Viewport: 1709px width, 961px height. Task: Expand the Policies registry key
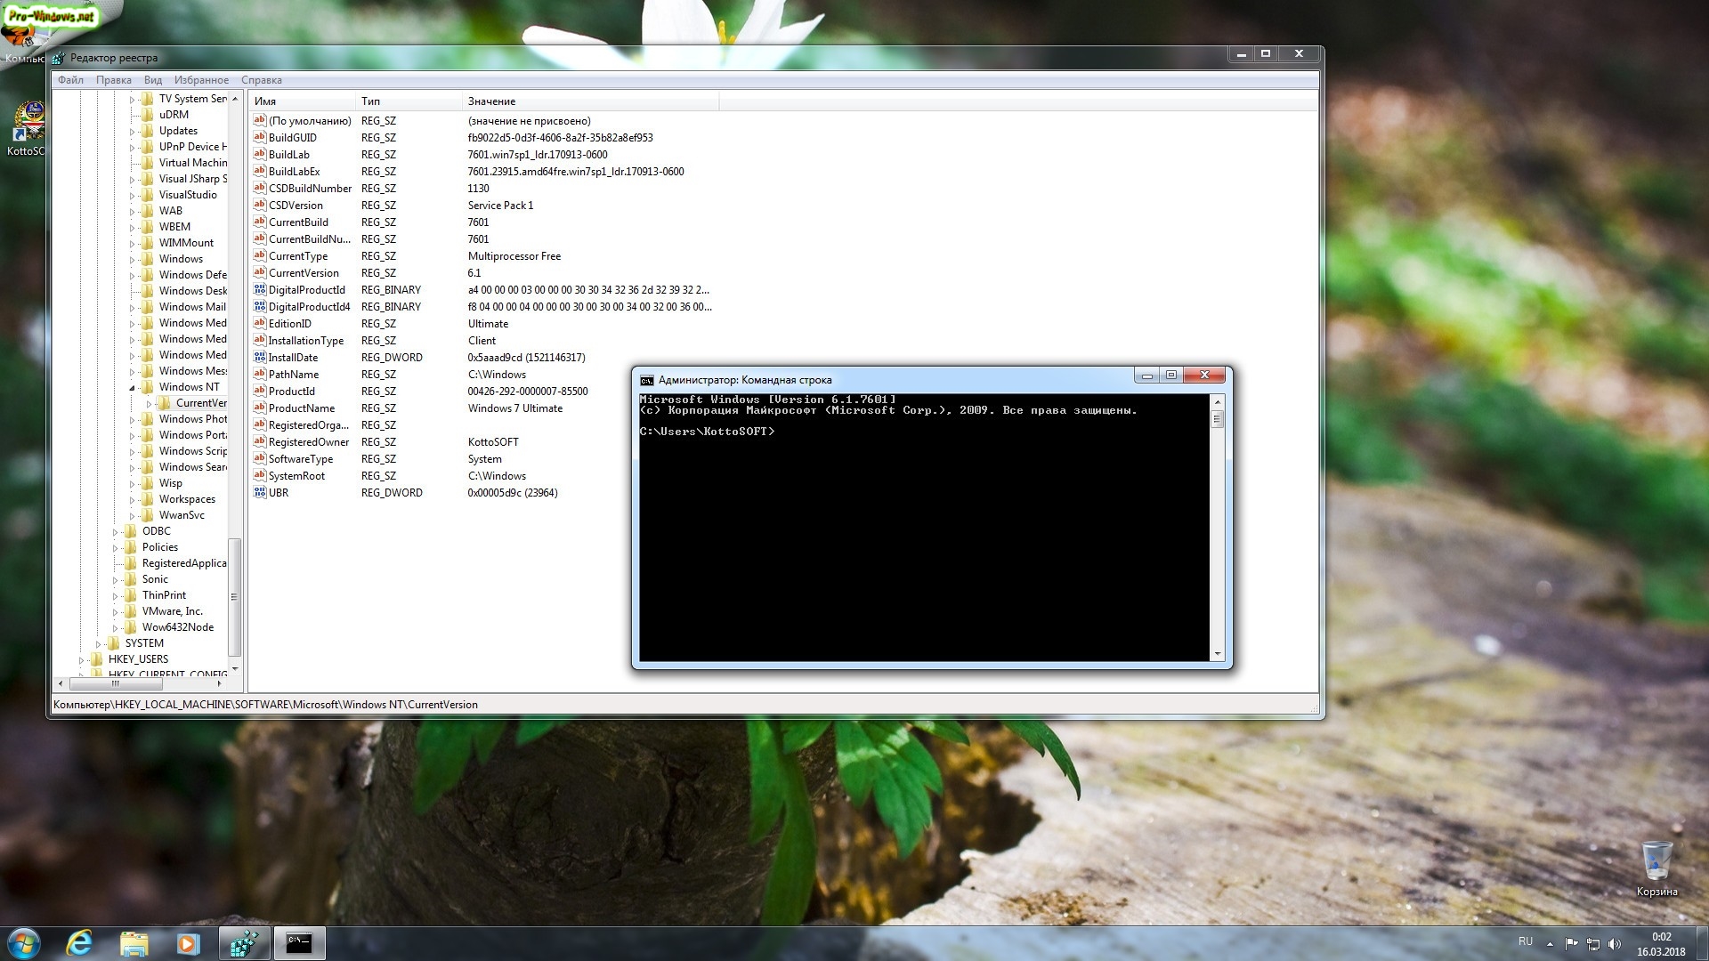click(115, 548)
